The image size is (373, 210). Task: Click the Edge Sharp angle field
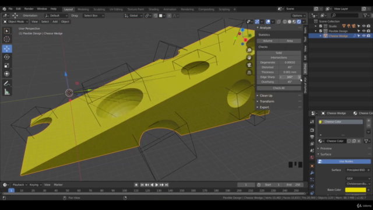(x=290, y=77)
